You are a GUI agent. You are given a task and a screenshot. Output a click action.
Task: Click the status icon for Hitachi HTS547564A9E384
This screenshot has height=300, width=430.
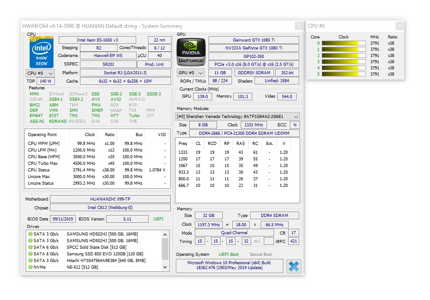(x=30, y=261)
